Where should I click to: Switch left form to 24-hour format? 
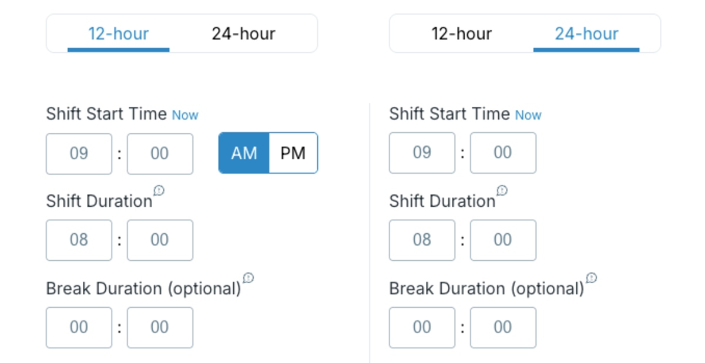pyautogui.click(x=243, y=33)
